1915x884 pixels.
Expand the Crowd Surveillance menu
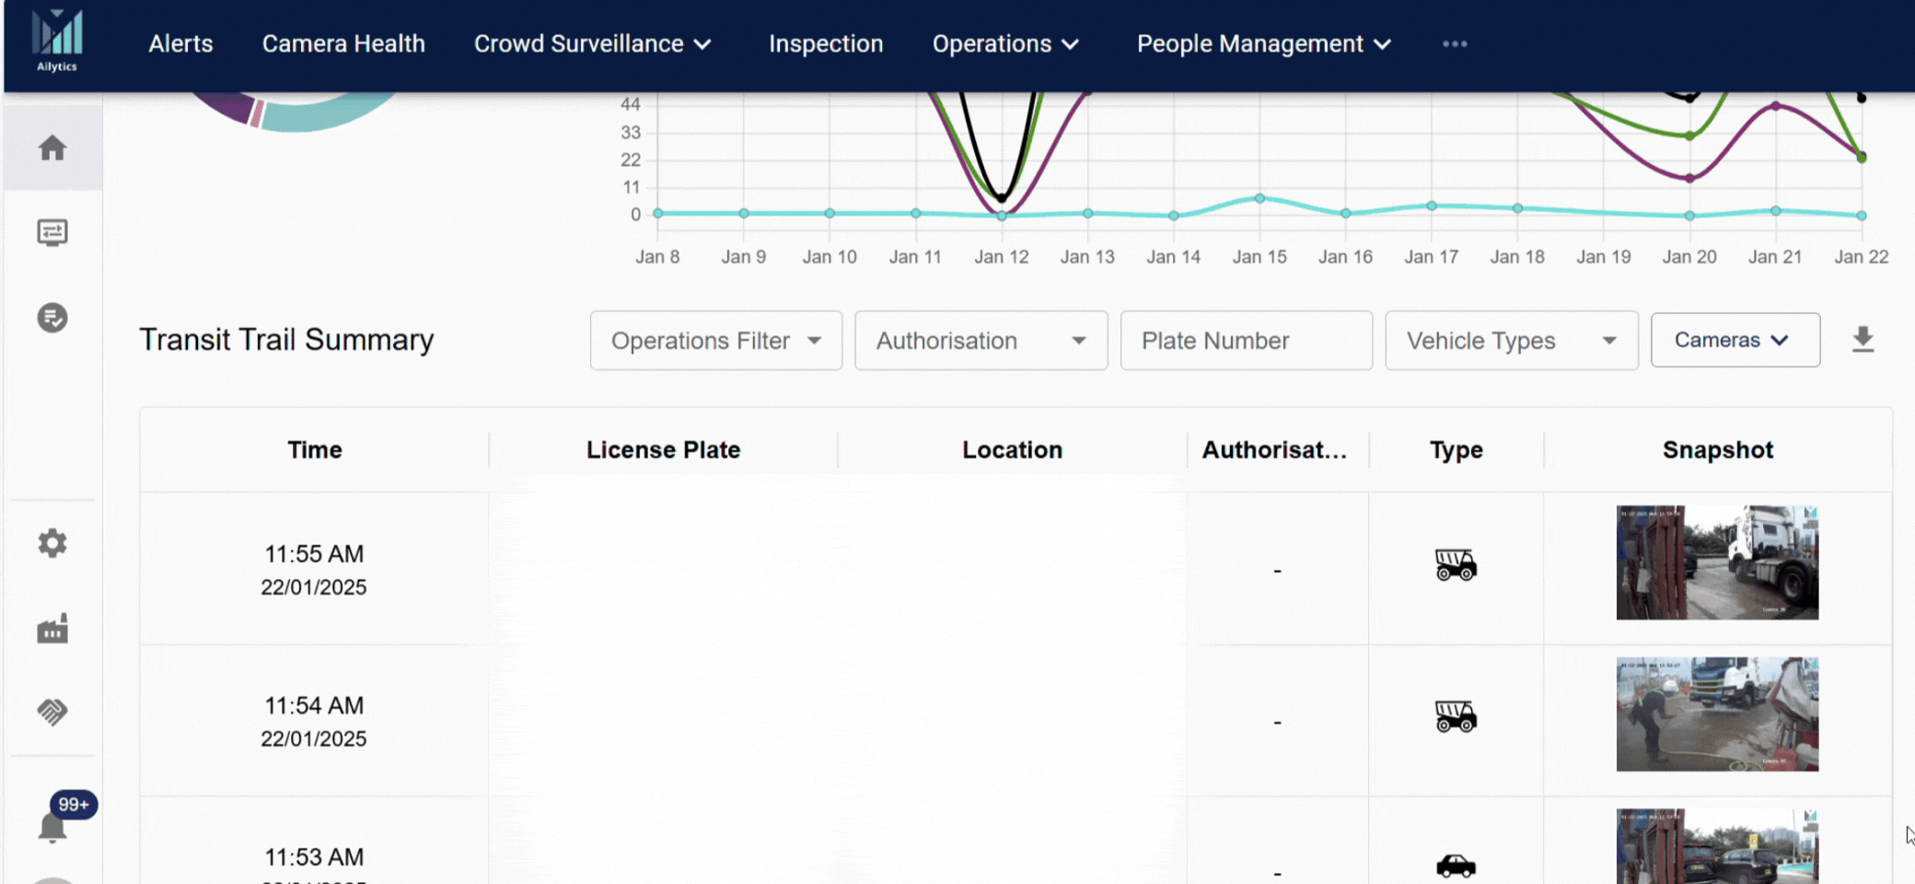pyautogui.click(x=593, y=44)
